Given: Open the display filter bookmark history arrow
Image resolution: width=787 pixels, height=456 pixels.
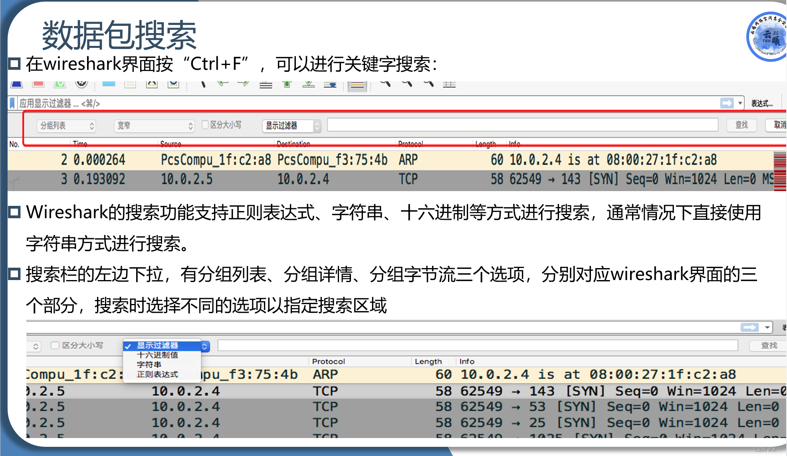Looking at the screenshot, I should tap(739, 103).
